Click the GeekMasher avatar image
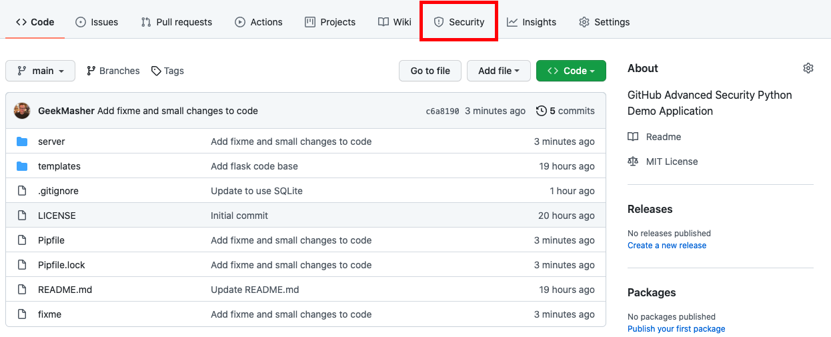This screenshot has height=337, width=831. point(22,111)
